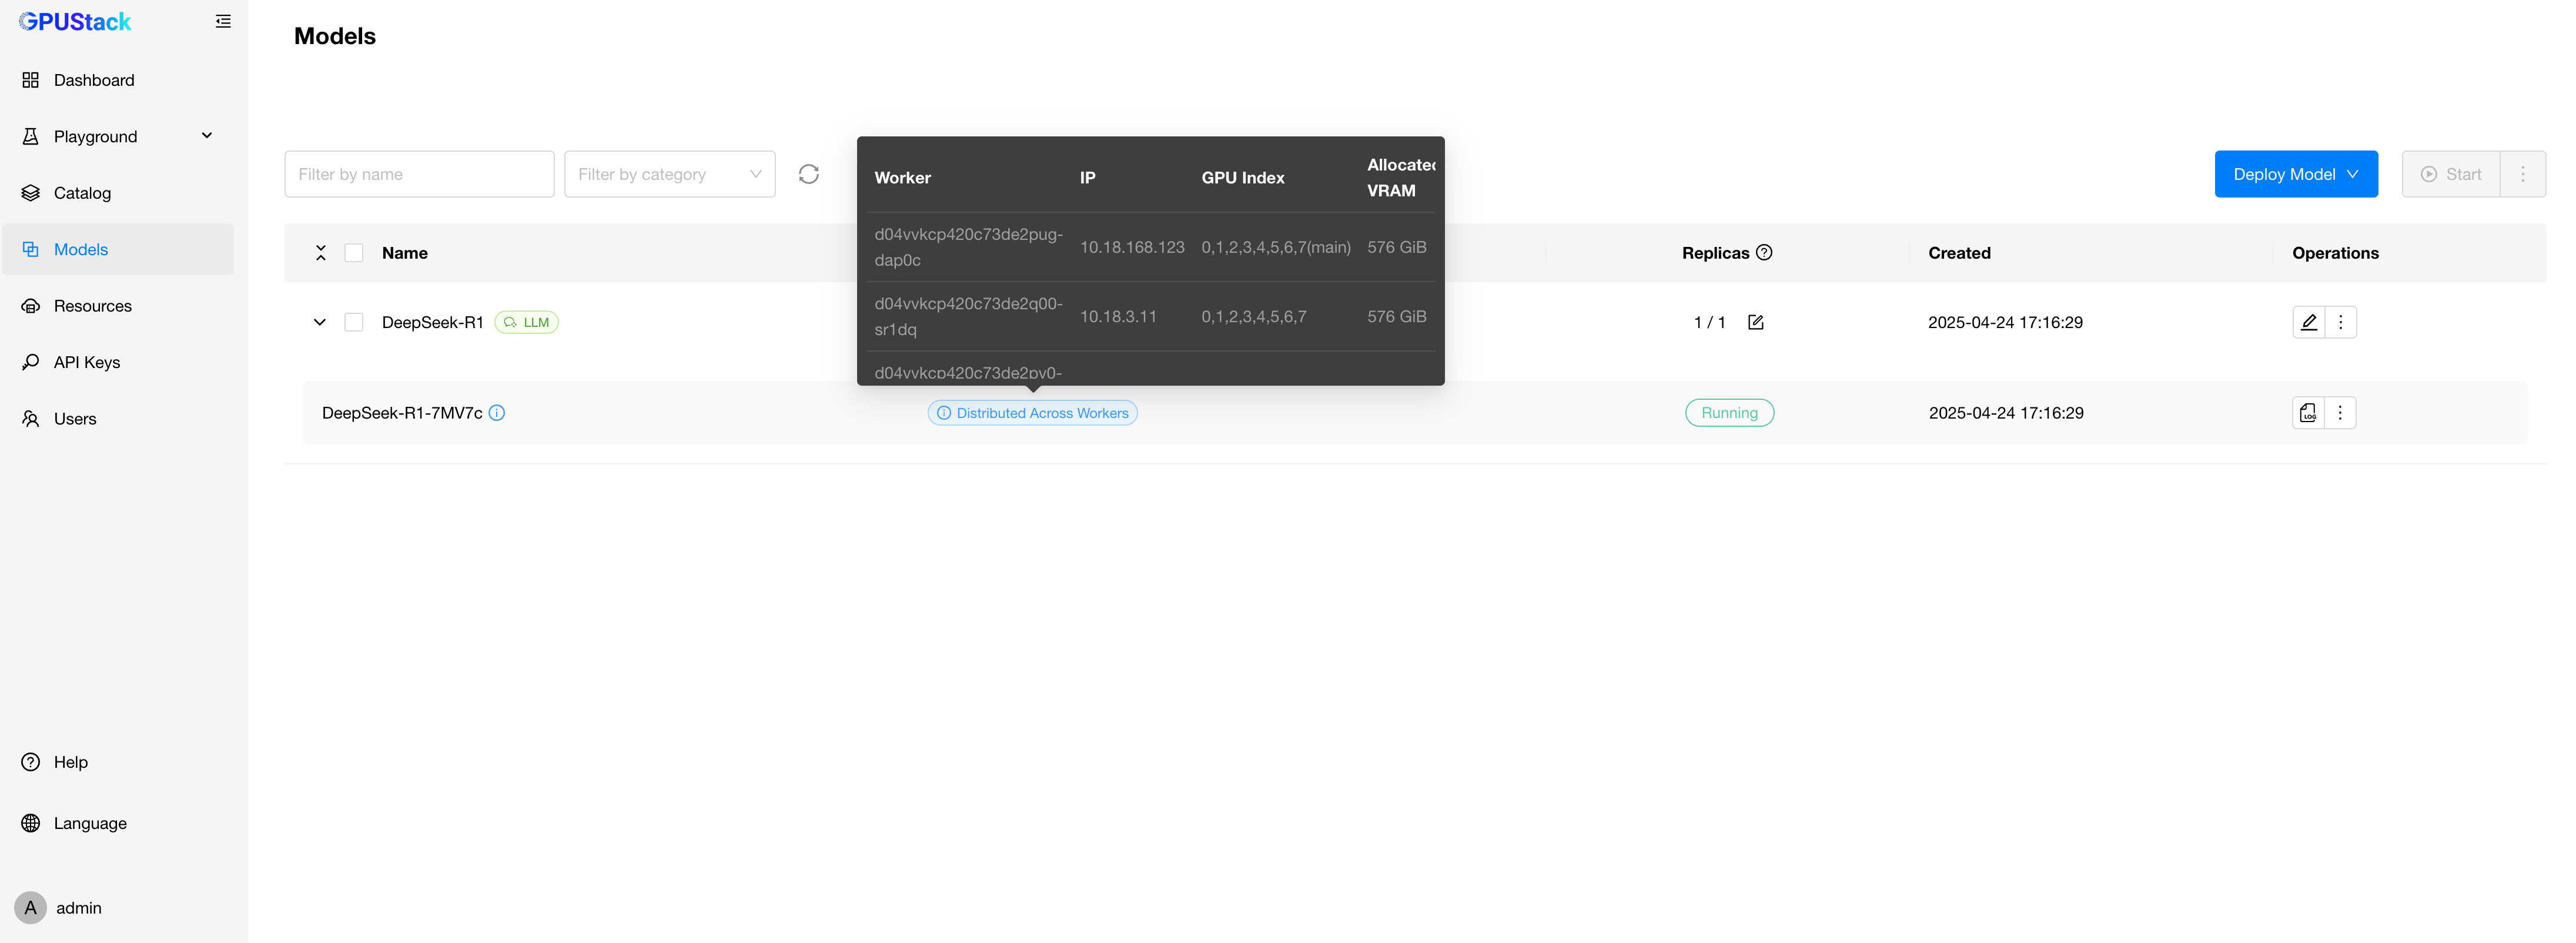Image resolution: width=2576 pixels, height=943 pixels.
Task: Go to Resources page
Action: click(92, 306)
